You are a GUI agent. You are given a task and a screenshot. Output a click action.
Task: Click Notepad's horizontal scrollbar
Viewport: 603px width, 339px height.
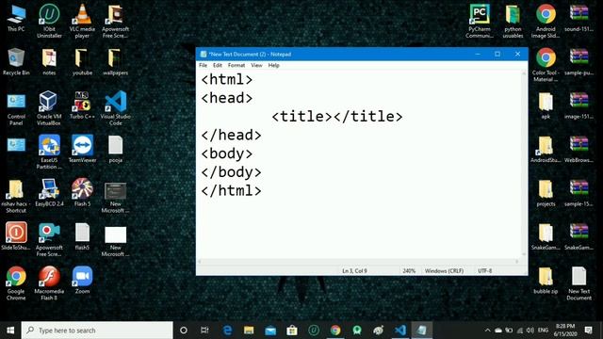358,262
